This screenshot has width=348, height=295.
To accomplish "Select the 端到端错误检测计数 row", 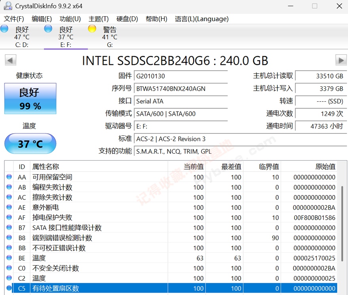I will click(x=171, y=238).
